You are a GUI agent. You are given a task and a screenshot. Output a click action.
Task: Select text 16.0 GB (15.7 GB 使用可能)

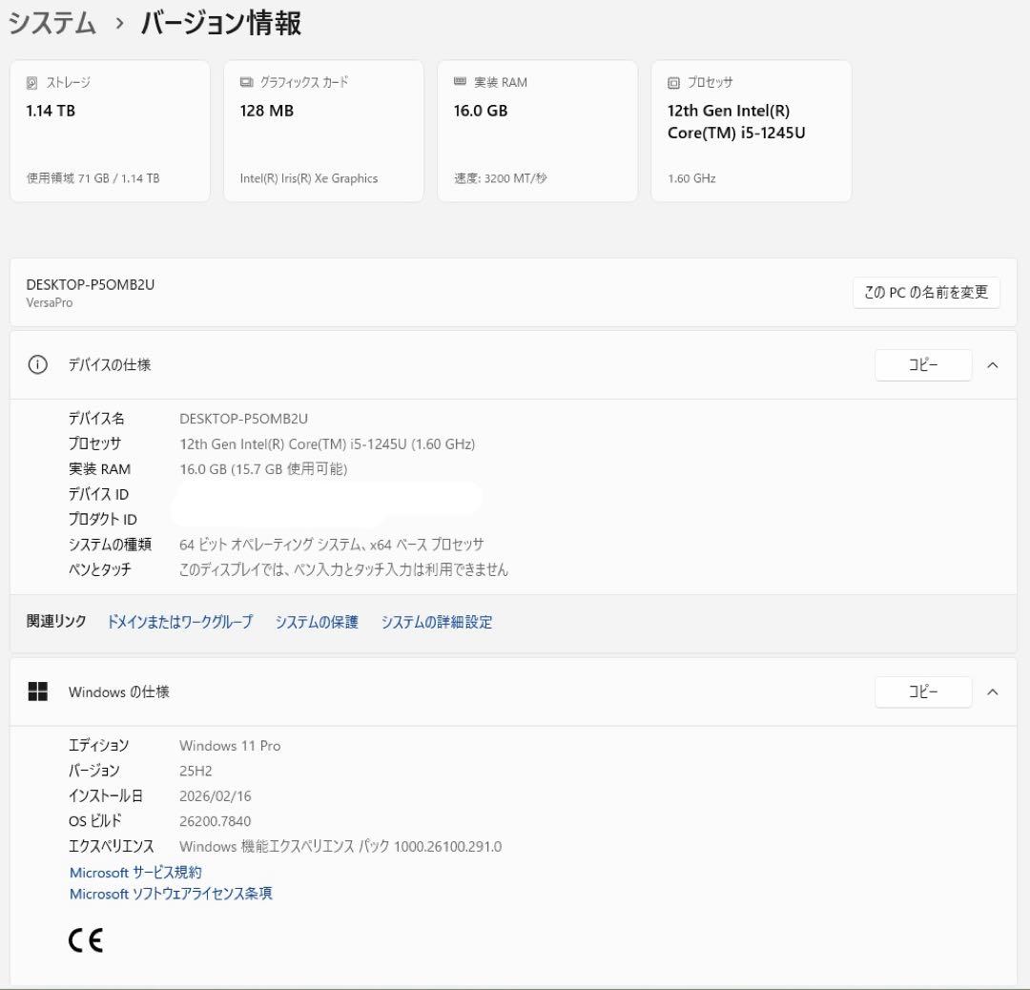click(x=263, y=469)
